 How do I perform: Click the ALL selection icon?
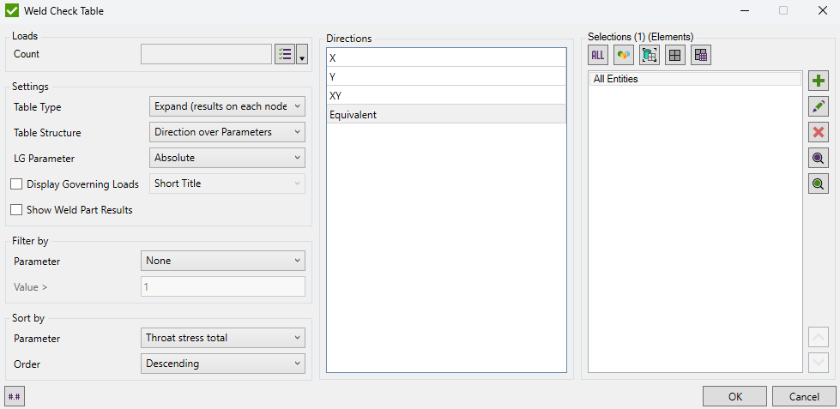[x=598, y=55]
